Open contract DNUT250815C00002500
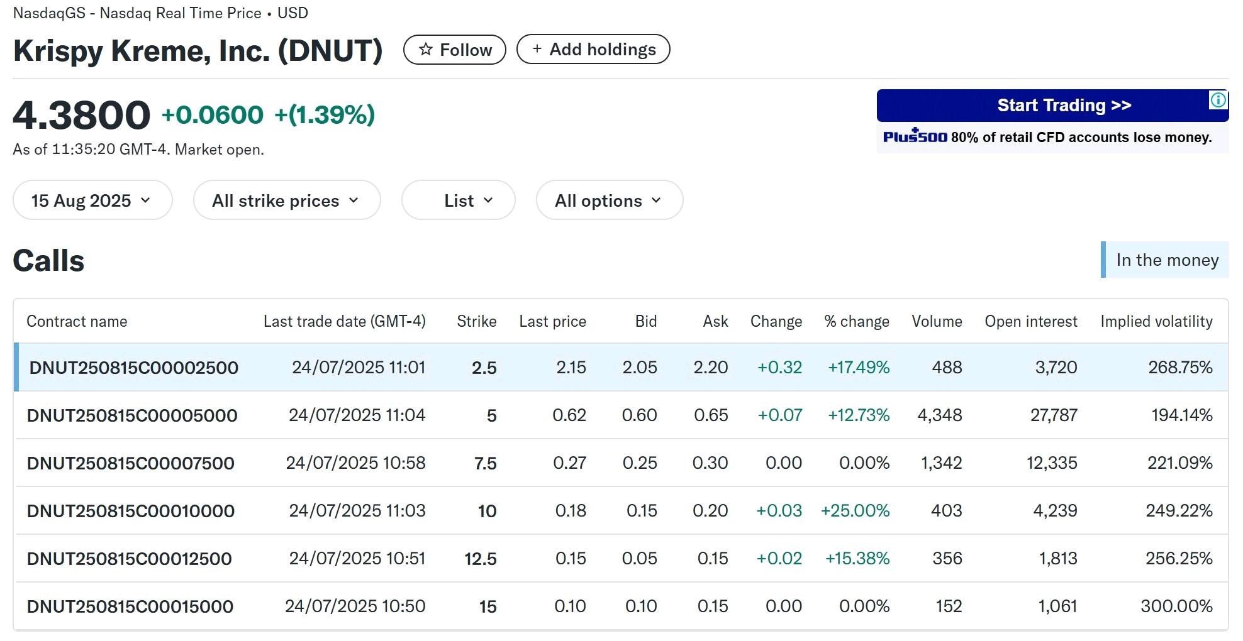Screen dimensions: 1243x641 pyautogui.click(x=134, y=368)
